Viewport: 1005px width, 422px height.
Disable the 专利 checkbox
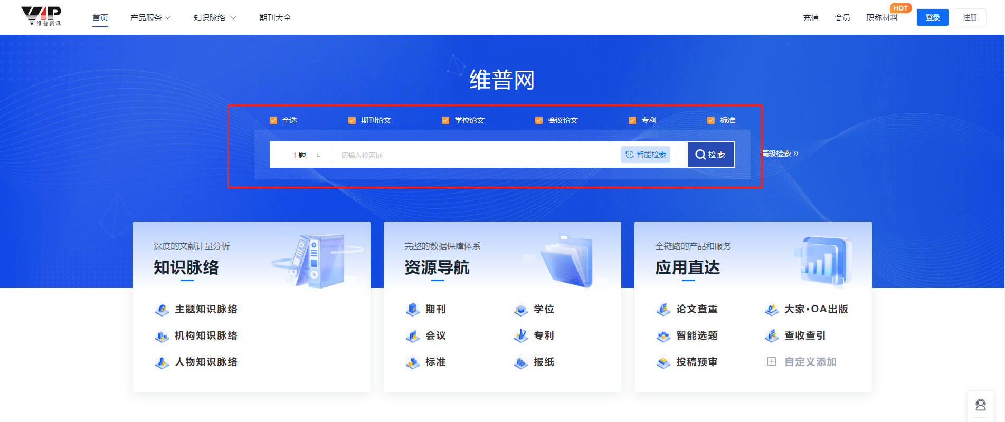pos(632,120)
